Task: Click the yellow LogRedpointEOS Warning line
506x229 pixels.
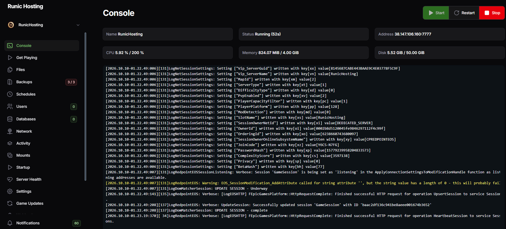Action: point(303,183)
